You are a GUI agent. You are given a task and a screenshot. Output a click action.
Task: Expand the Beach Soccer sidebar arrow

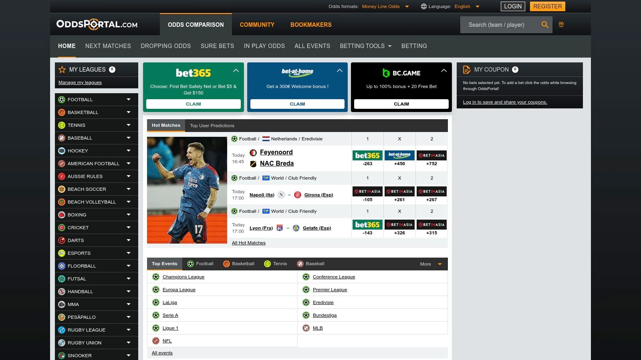click(129, 189)
